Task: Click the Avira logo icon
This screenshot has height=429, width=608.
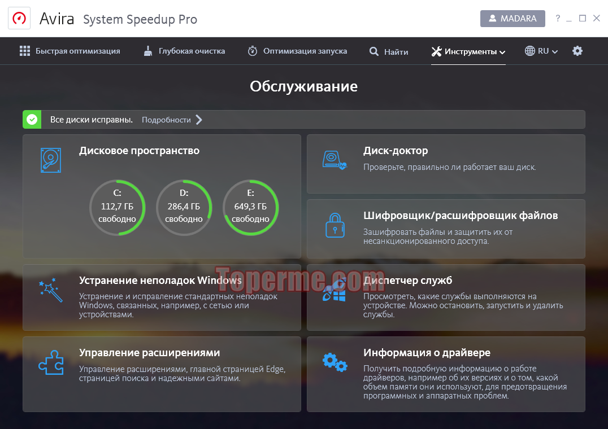Action: point(19,18)
